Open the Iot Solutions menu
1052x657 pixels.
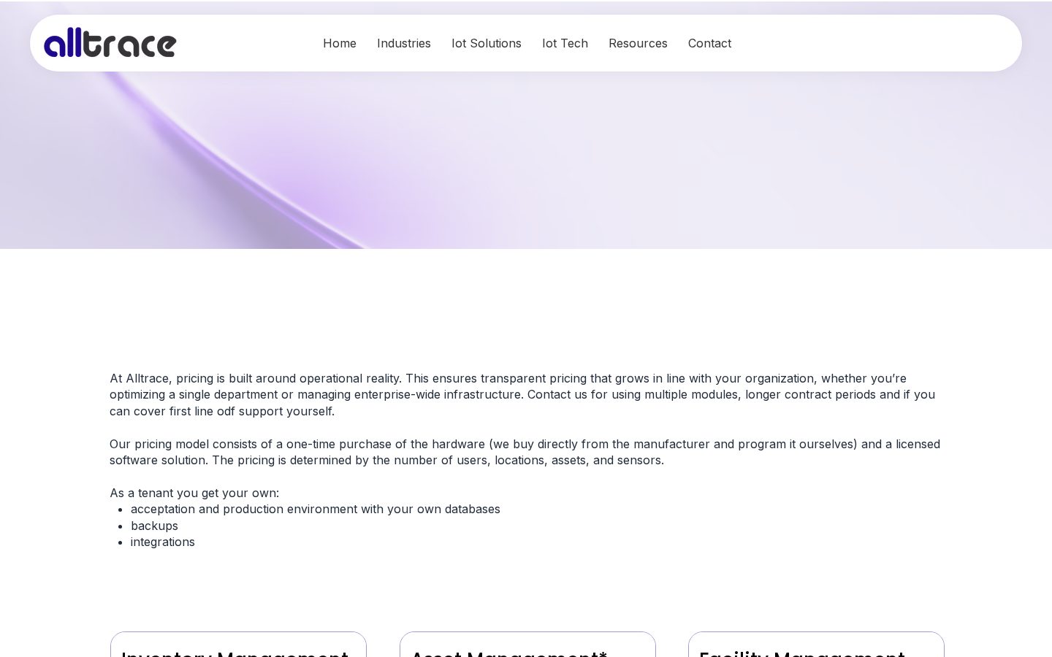click(487, 43)
